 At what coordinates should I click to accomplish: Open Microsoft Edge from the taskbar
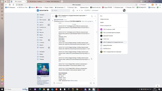pos(40,89)
